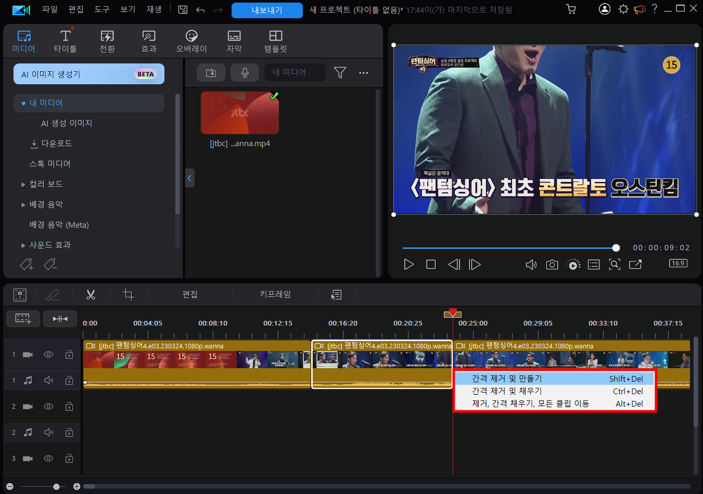Open the 도구 menu

102,9
